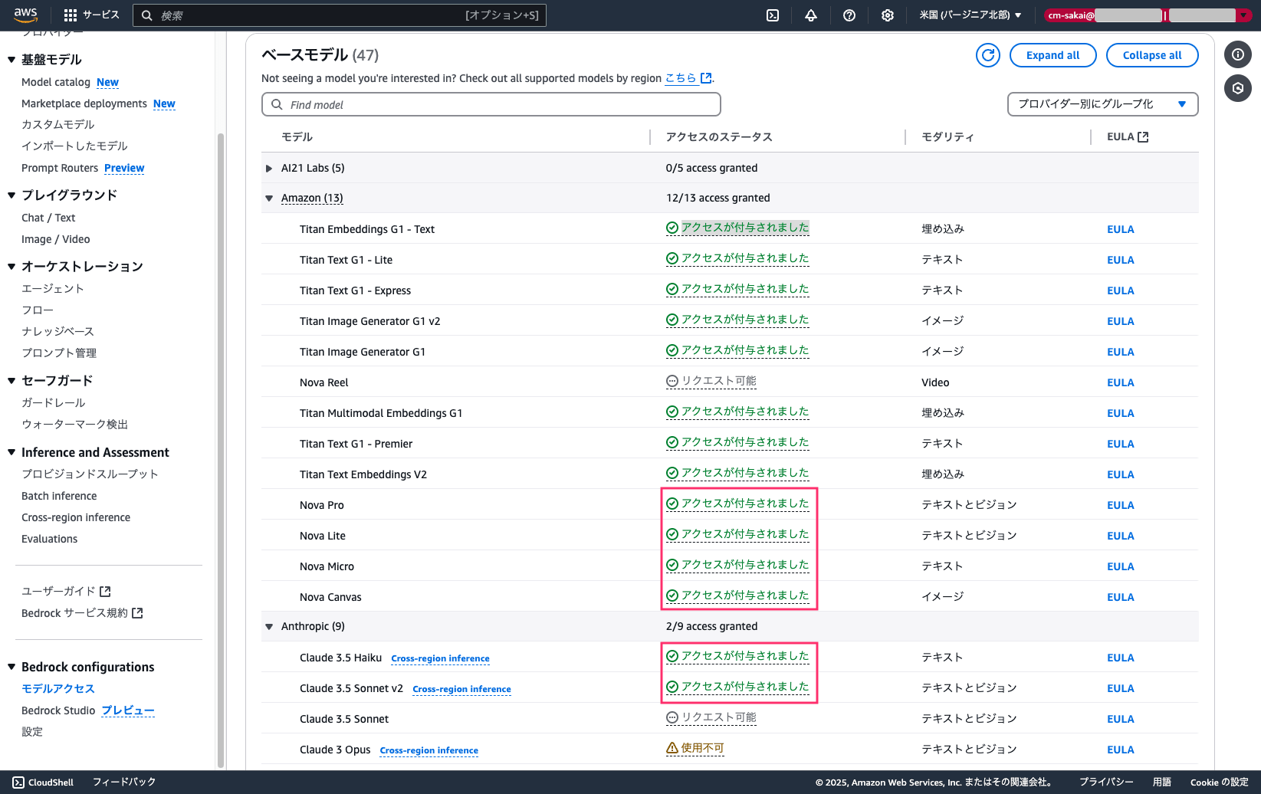Click the magnifier icon in the Find model box
Image resolution: width=1261 pixels, height=794 pixels.
click(x=277, y=104)
